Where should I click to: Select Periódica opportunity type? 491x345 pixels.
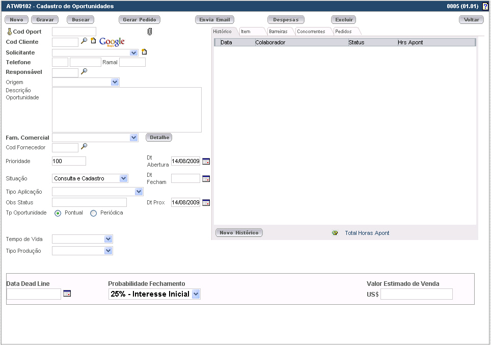click(x=93, y=213)
